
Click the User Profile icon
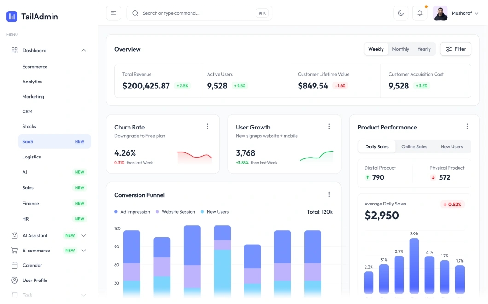[15, 281]
